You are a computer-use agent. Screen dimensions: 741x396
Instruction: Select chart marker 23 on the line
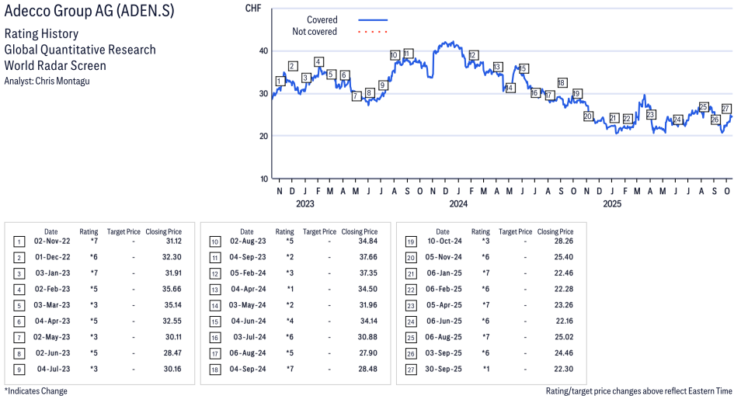(650, 115)
